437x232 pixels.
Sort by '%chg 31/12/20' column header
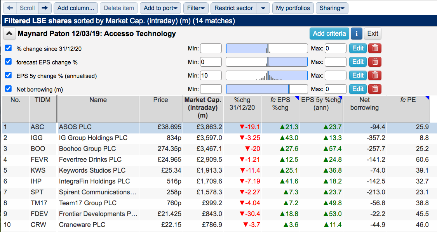[x=242, y=109]
